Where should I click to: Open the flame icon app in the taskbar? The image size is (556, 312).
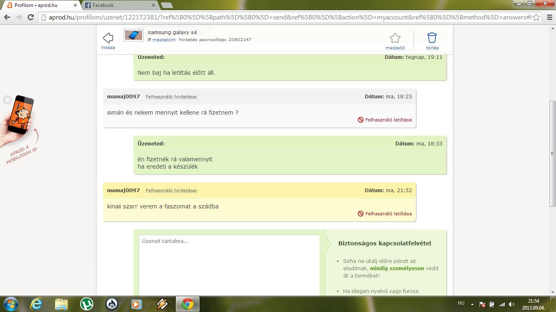(112, 304)
